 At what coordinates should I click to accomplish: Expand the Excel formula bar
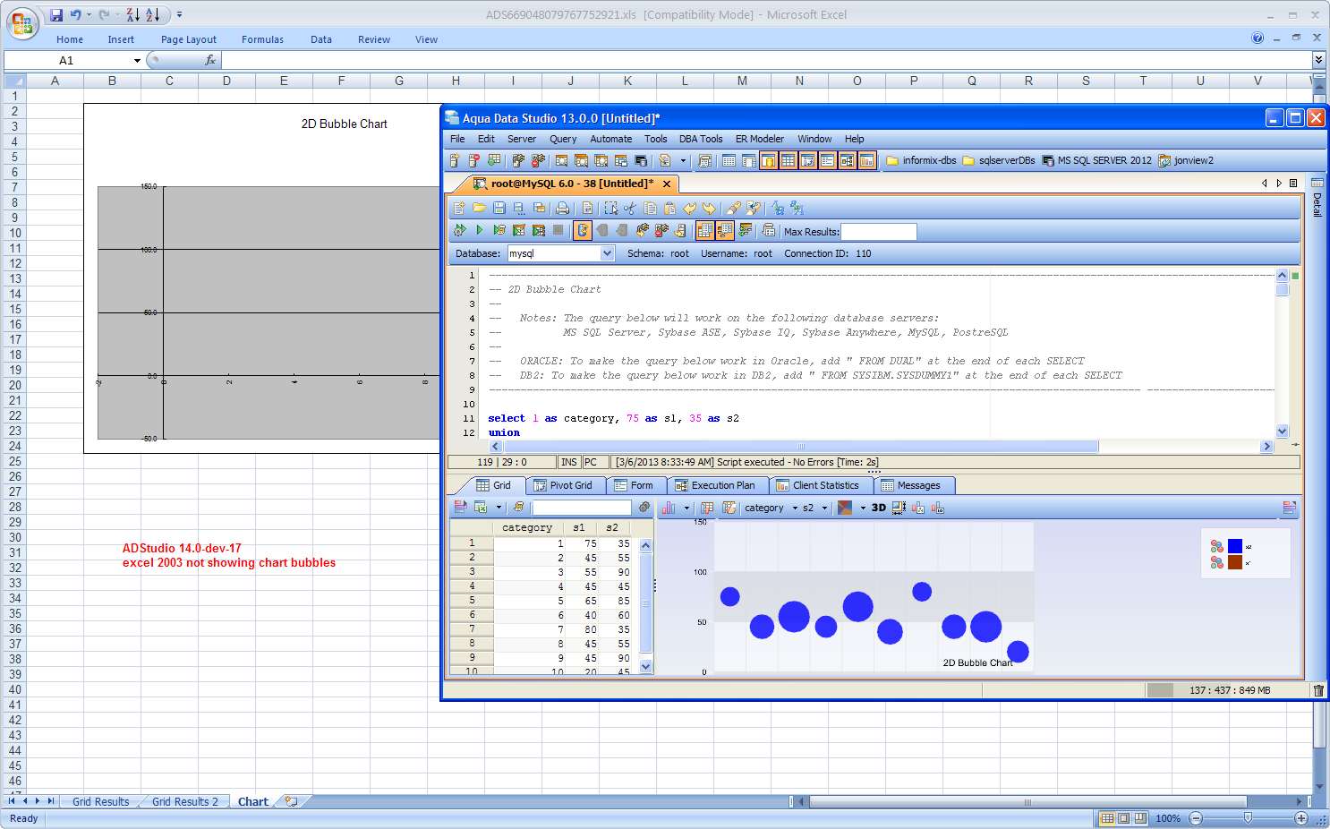click(1318, 60)
